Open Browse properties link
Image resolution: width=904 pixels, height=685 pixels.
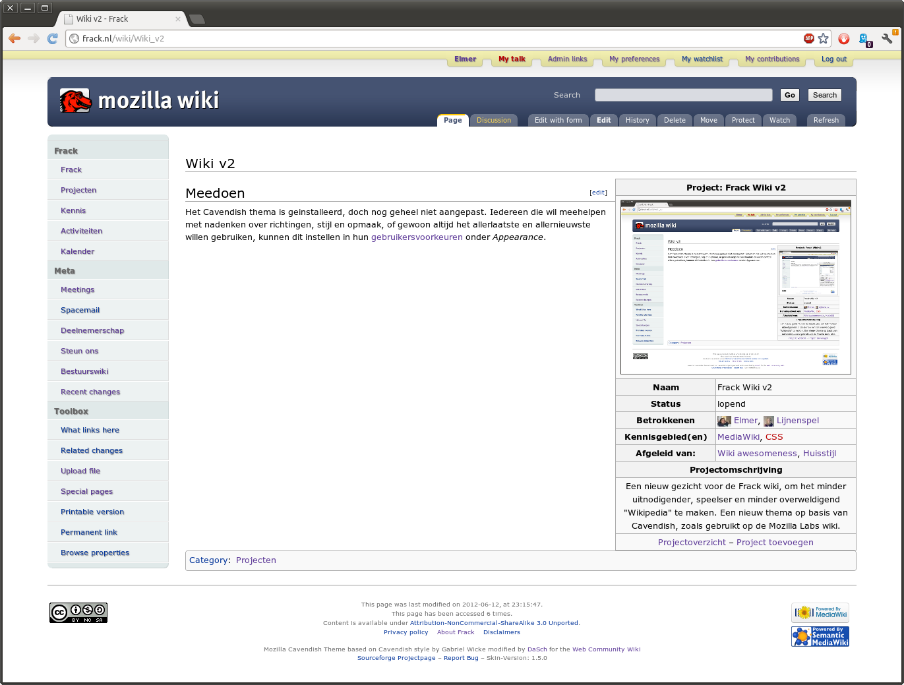(95, 552)
